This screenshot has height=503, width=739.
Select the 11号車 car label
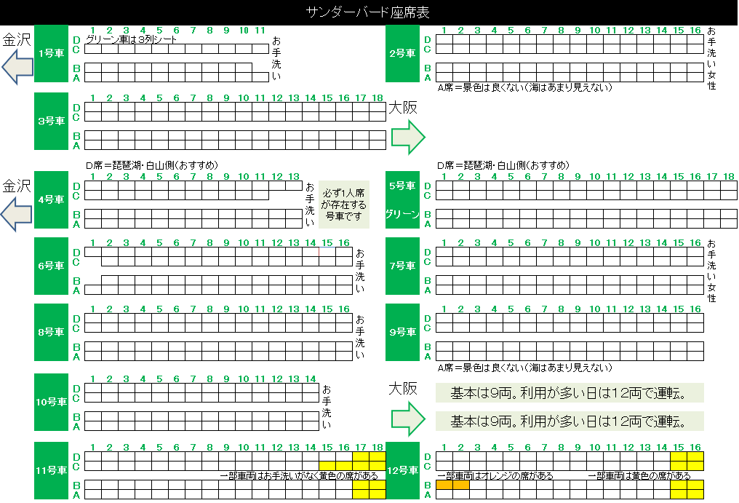click(52, 470)
